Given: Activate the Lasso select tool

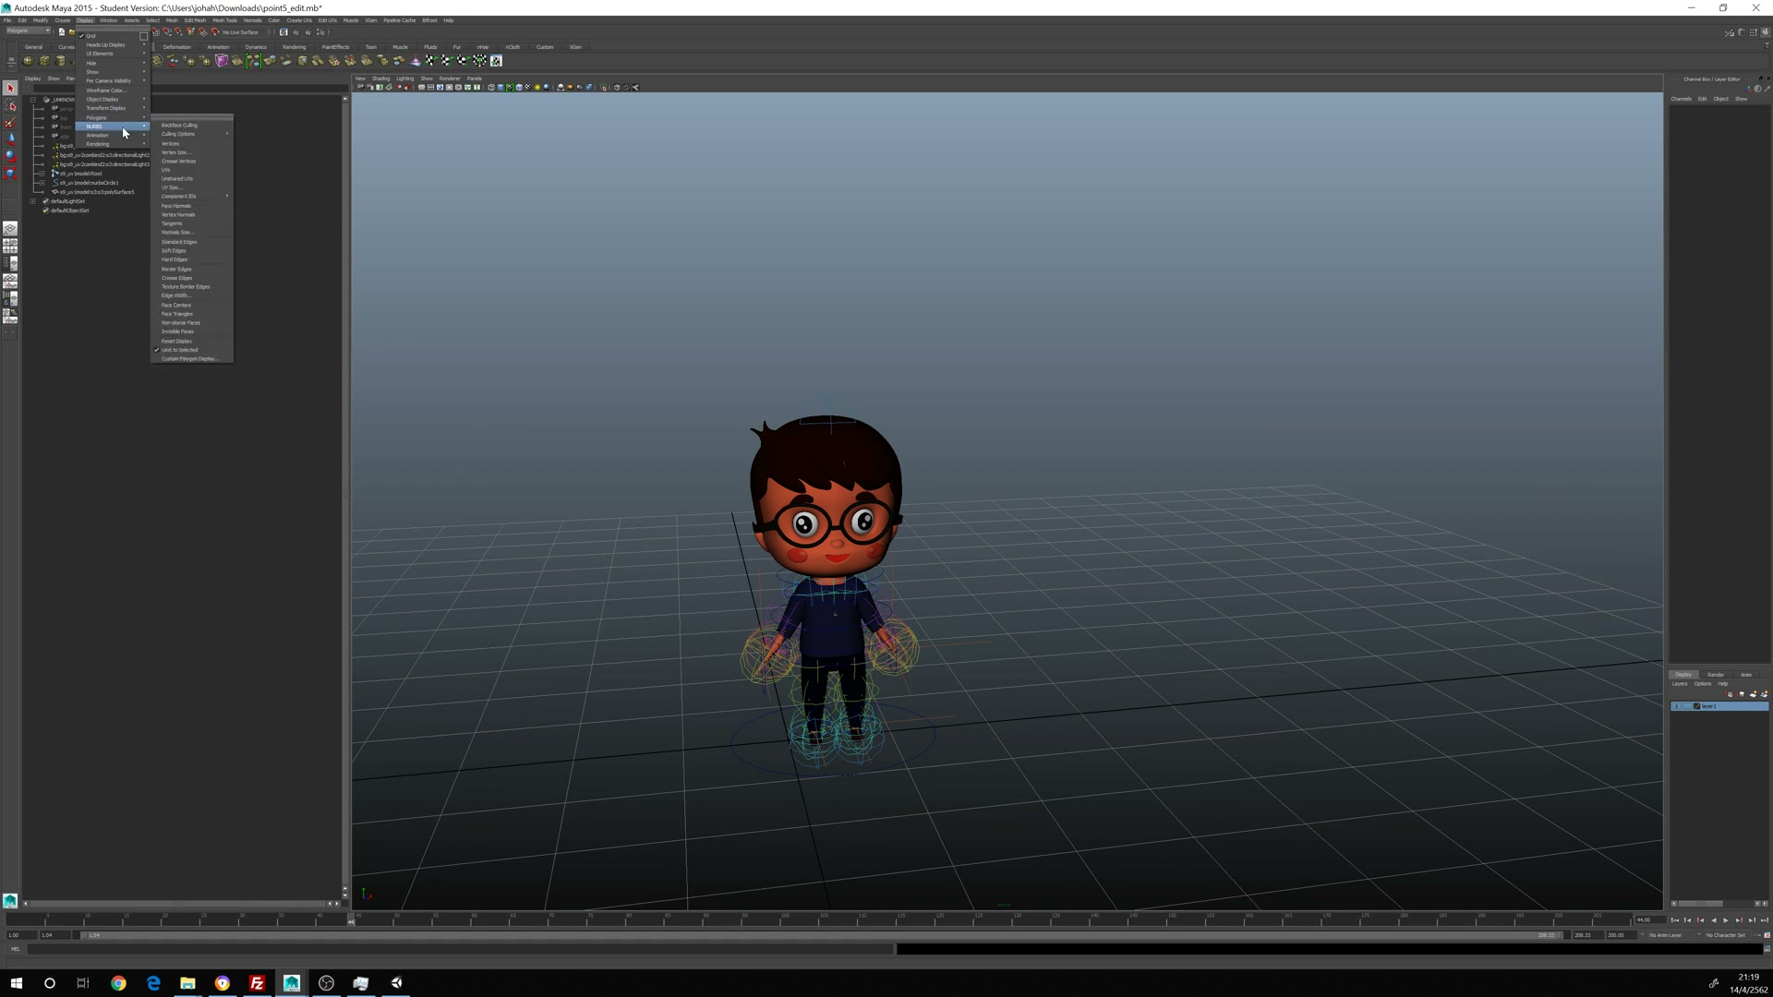Looking at the screenshot, I should click(x=10, y=106).
